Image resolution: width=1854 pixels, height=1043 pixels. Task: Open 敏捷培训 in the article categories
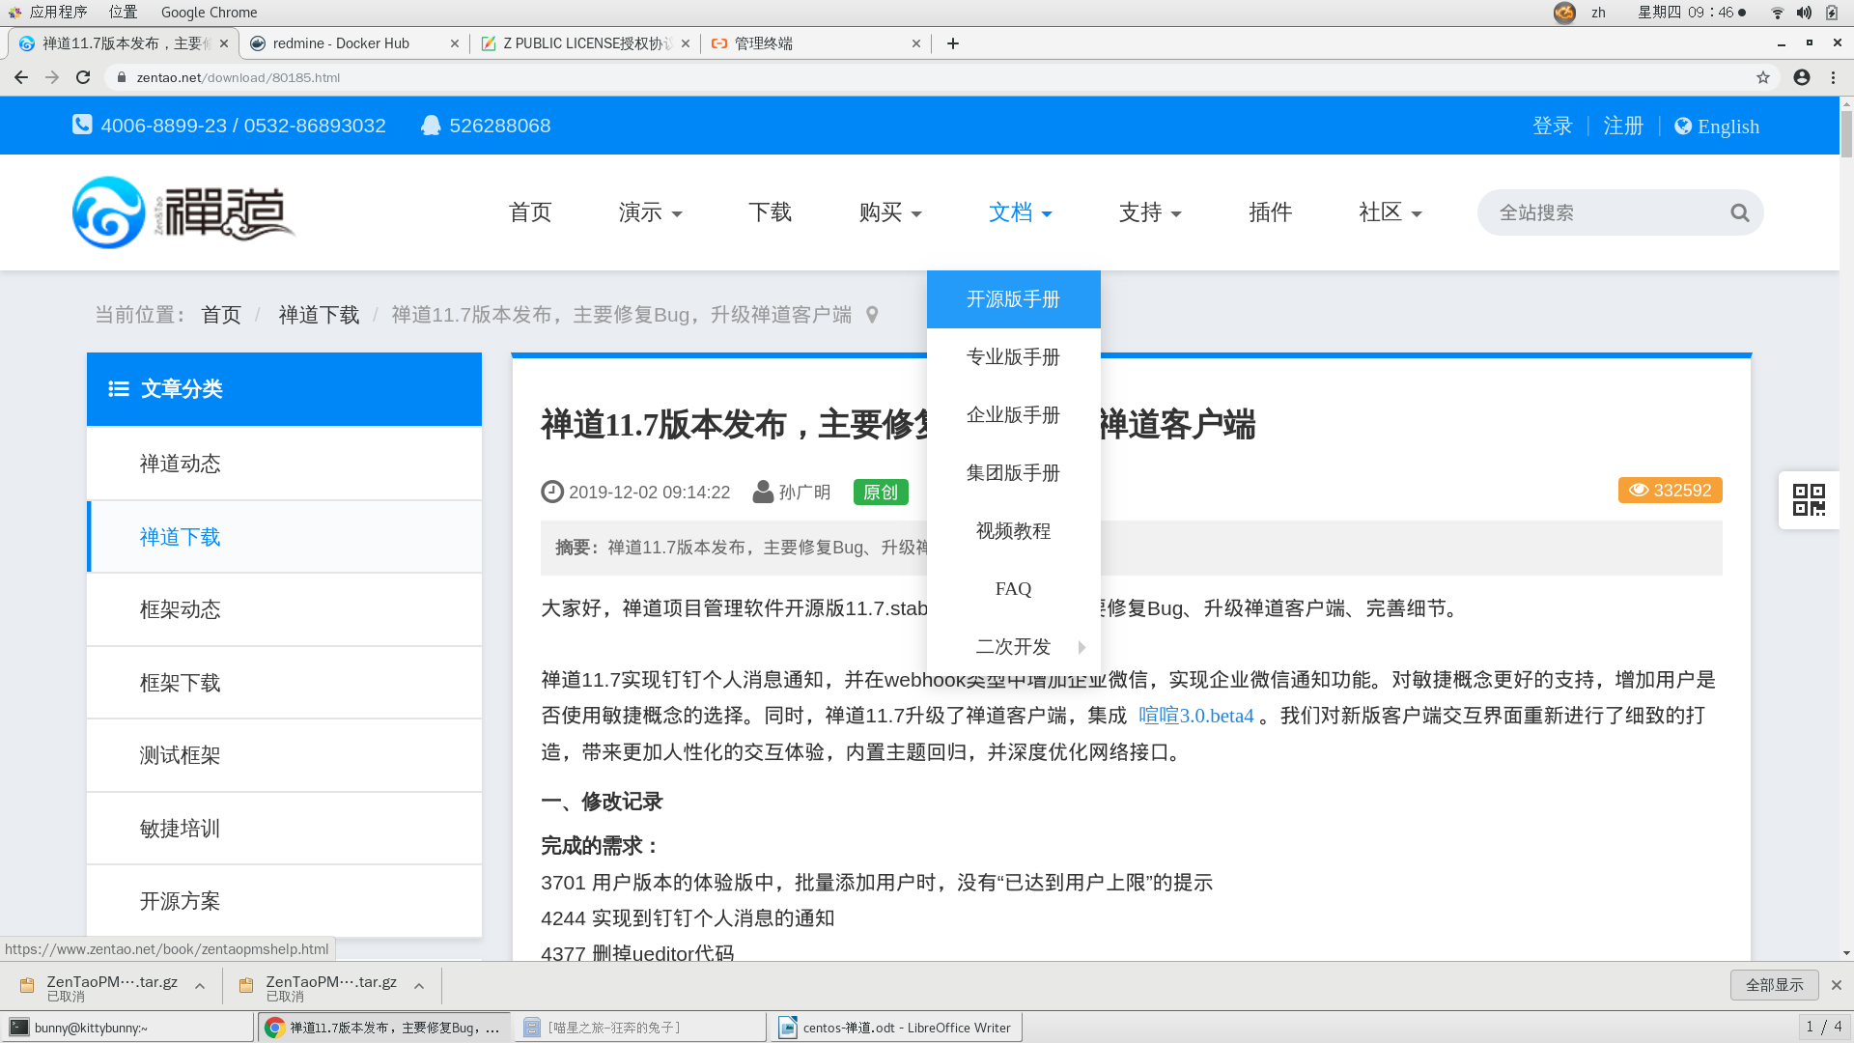284,829
